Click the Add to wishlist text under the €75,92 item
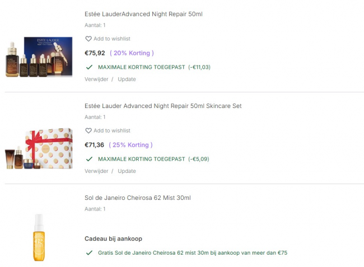 [x=112, y=39]
